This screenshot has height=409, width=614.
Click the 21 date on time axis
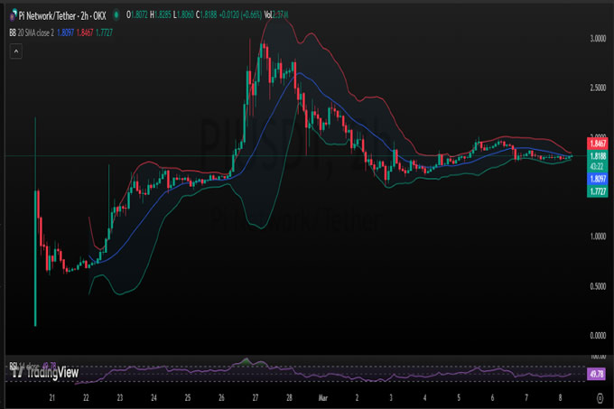pyautogui.click(x=51, y=396)
